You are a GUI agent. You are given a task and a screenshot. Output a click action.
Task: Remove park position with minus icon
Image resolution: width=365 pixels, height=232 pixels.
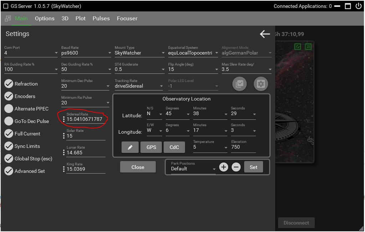pos(236,167)
